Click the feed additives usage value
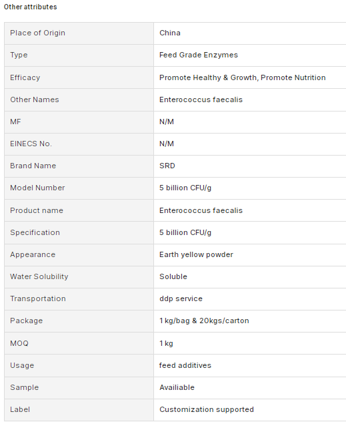 coord(185,365)
